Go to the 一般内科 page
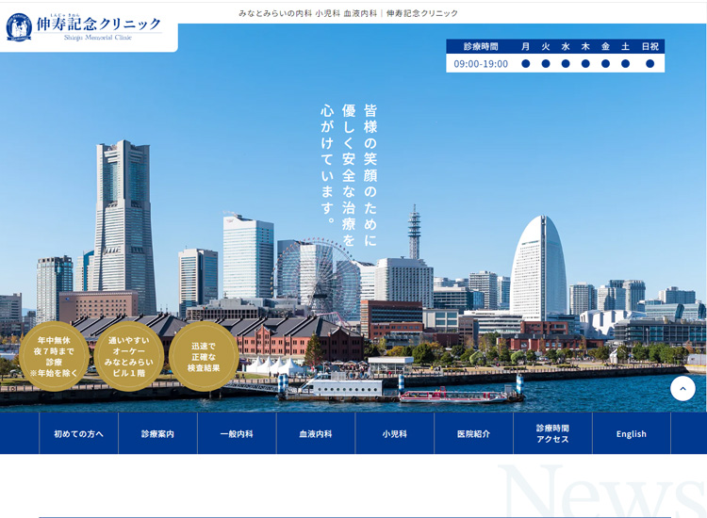This screenshot has height=518, width=707. (237, 434)
